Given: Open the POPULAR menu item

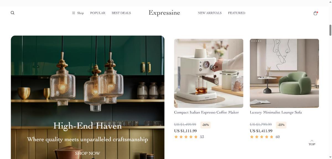Looking at the screenshot, I should click(98, 13).
